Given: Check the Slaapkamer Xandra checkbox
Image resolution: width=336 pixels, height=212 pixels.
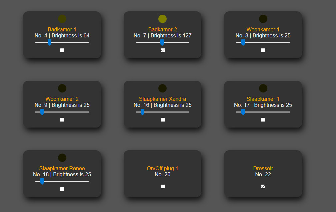Looking at the screenshot, I should pos(163,120).
